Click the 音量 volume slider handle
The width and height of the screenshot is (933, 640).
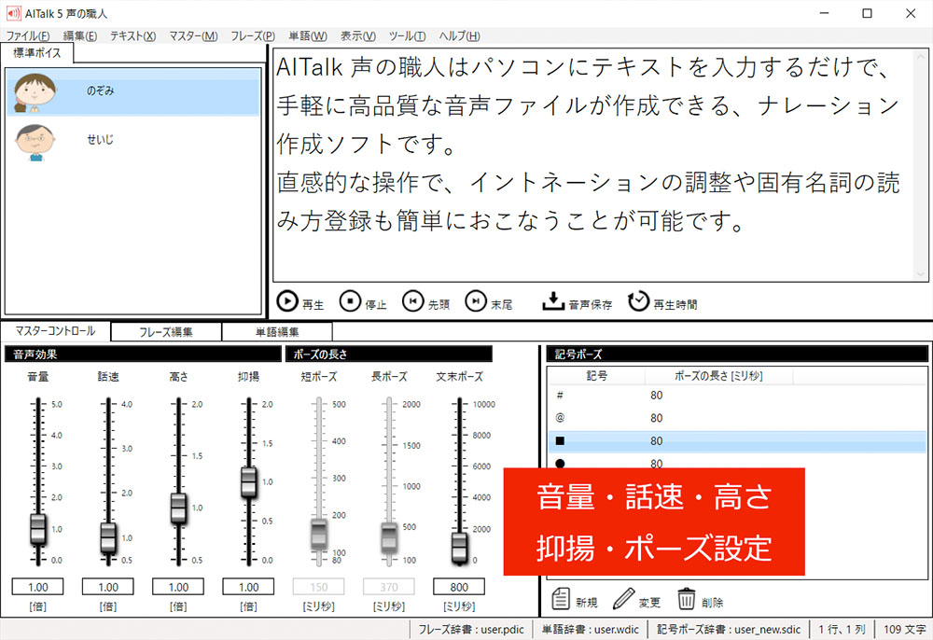(38, 529)
